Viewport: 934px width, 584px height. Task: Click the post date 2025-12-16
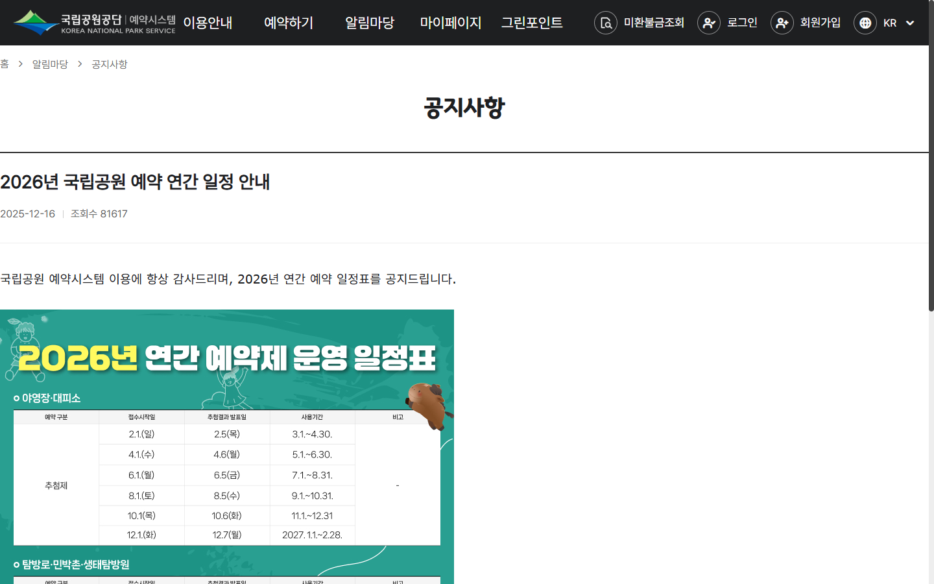pyautogui.click(x=28, y=213)
